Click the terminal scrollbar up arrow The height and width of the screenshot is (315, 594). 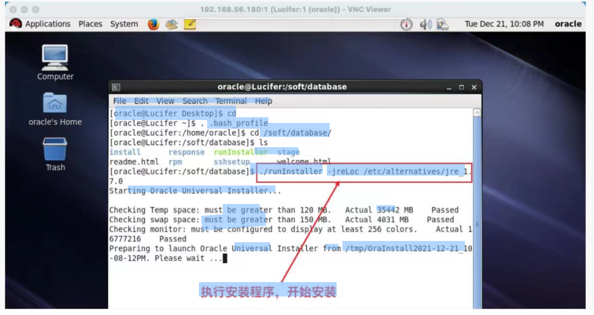(477, 112)
